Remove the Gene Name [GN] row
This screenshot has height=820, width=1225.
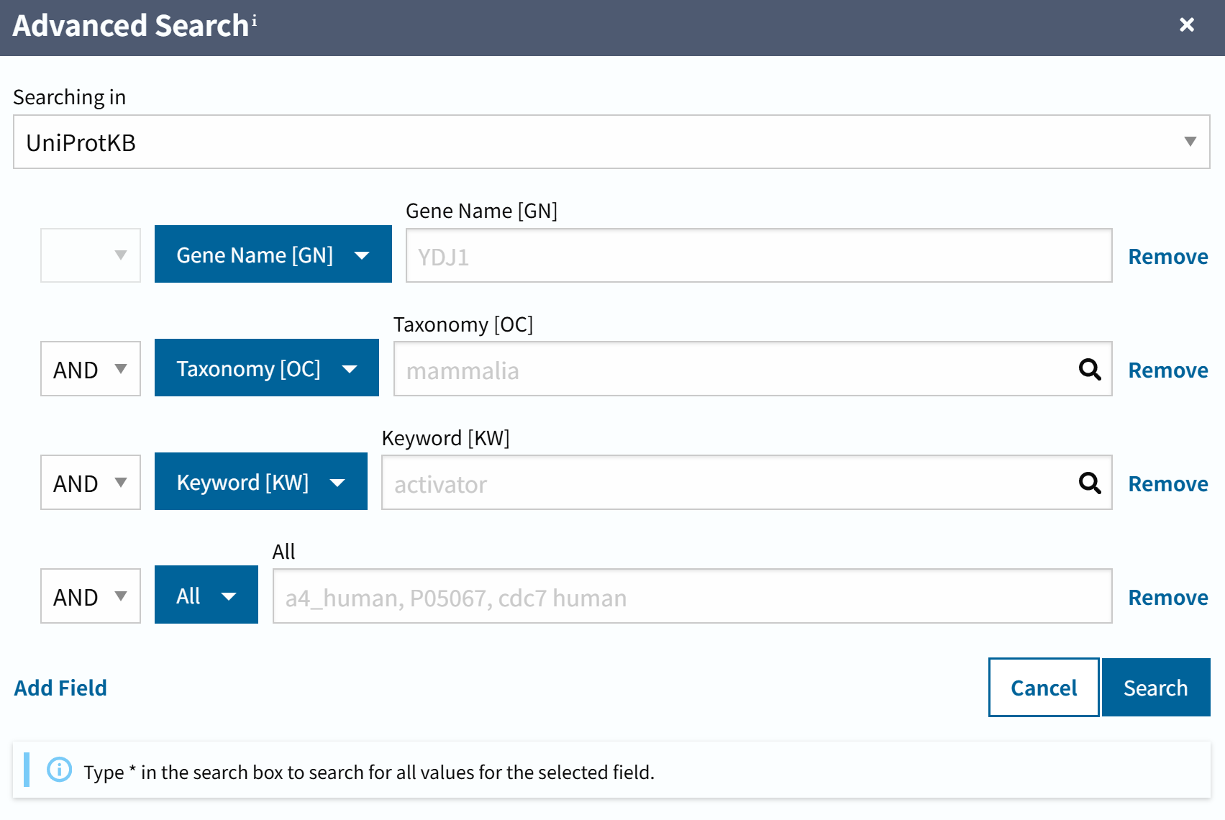[x=1168, y=257]
